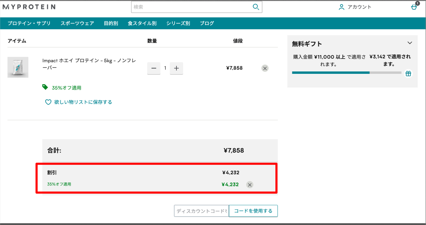
Task: Click the 数量 column header
Action: 152,41
